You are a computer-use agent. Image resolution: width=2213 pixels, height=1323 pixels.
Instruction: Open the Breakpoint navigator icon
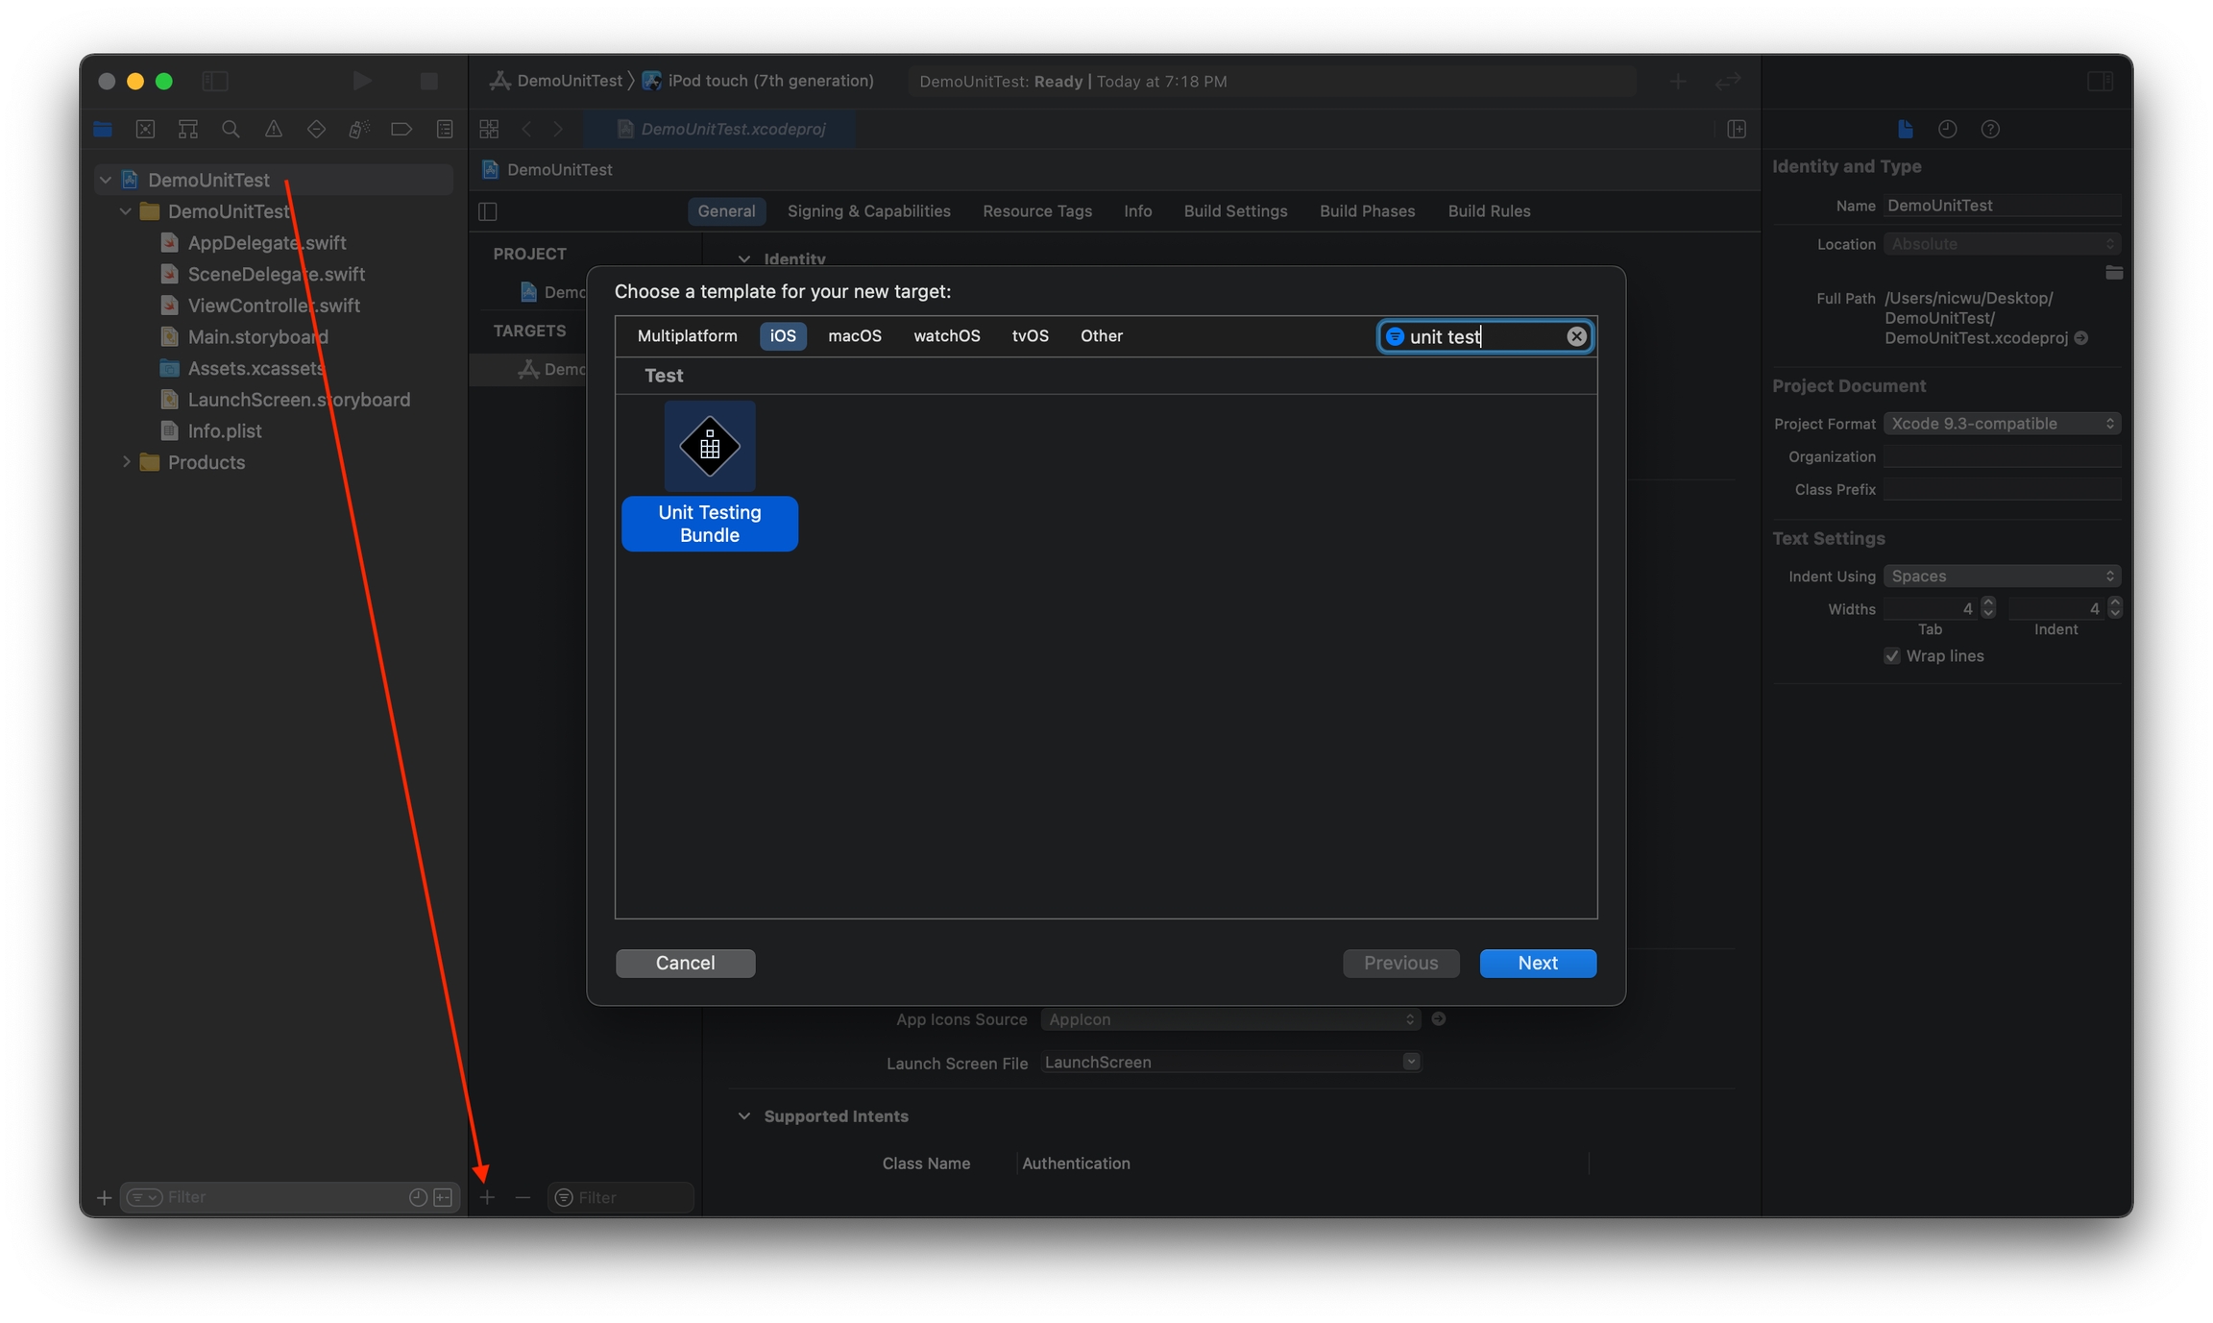point(401,129)
